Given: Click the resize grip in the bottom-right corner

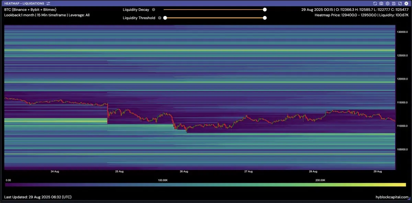Looking at the screenshot, I should 409,199.
